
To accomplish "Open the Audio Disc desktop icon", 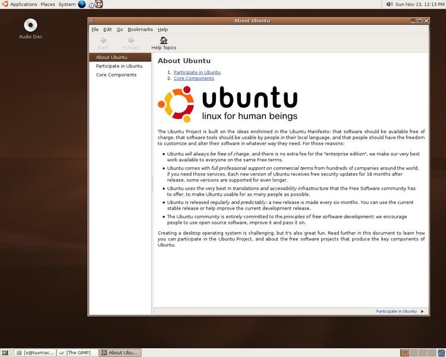I will point(30,29).
